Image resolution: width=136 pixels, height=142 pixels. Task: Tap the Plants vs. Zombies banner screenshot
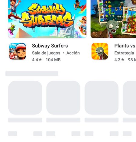pos(113,19)
